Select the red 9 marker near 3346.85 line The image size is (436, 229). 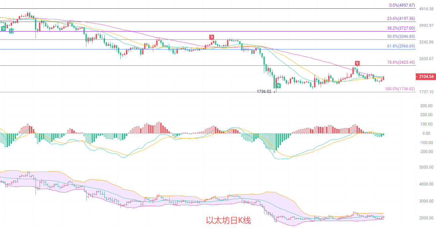[x=211, y=37]
